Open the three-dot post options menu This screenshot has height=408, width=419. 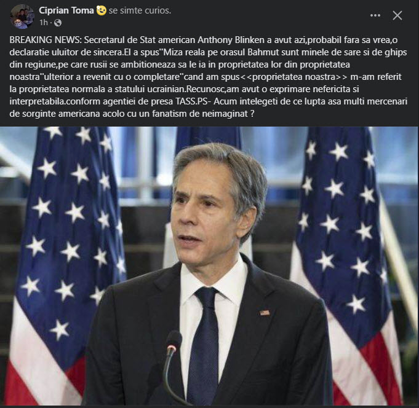click(x=375, y=15)
